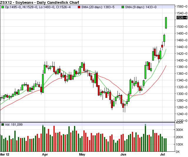Click the Apr date axis label
Viewport: 188px width, 157px height.
45,154
